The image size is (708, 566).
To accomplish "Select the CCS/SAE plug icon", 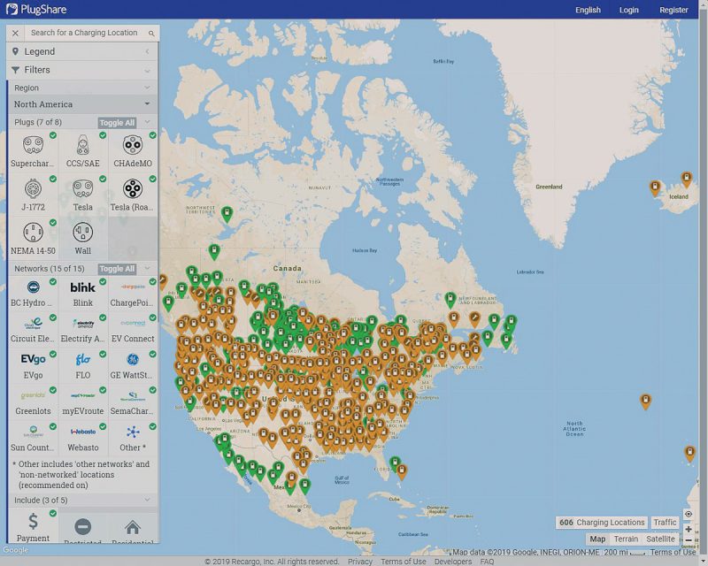I will point(82,145).
